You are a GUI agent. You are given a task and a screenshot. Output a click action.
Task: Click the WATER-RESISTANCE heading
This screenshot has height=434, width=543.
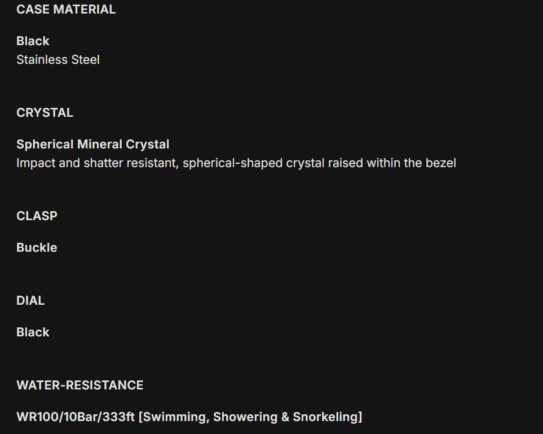coord(80,385)
